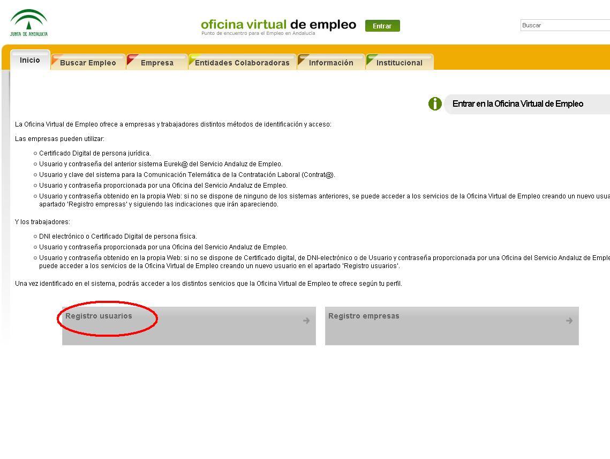This screenshot has width=610, height=459.
Task: Click 'Una vez identificado en el sistema' sentence
Action: pos(208,283)
